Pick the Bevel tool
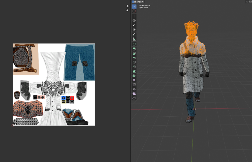252x162 pixels. 134,58
